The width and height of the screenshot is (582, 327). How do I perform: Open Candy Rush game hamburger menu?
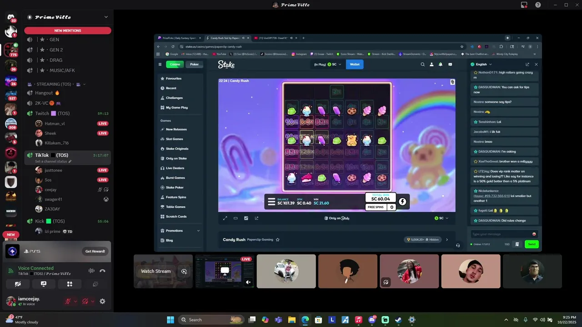point(271,202)
